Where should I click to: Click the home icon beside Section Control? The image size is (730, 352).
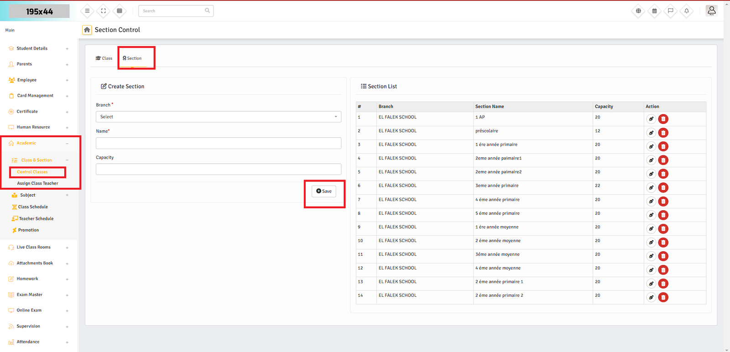(x=87, y=30)
